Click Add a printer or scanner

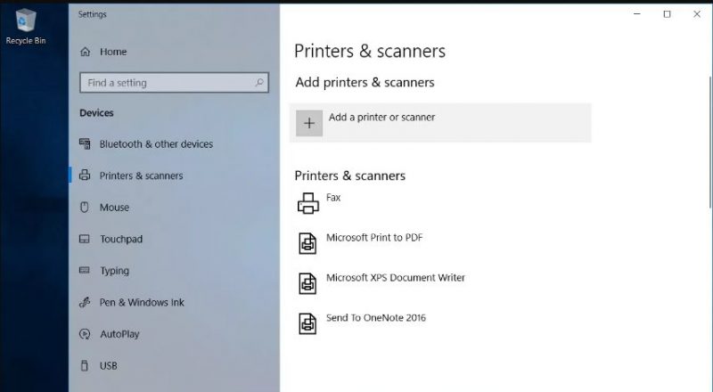pyautogui.click(x=440, y=123)
